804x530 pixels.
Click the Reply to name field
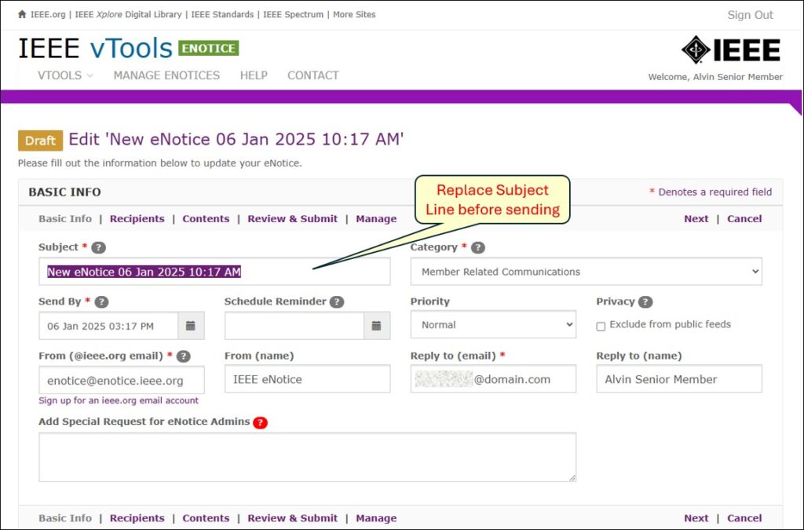pos(679,379)
